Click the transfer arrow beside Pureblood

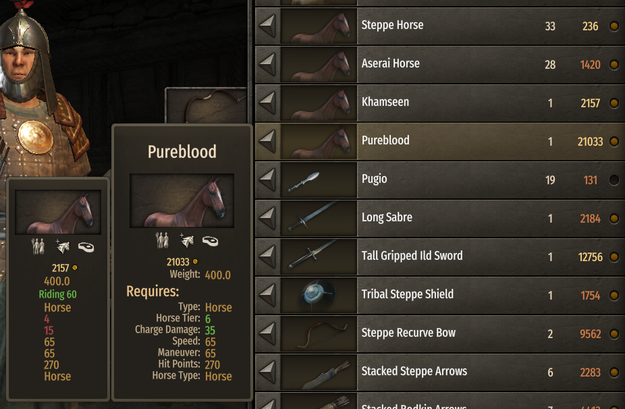(267, 142)
